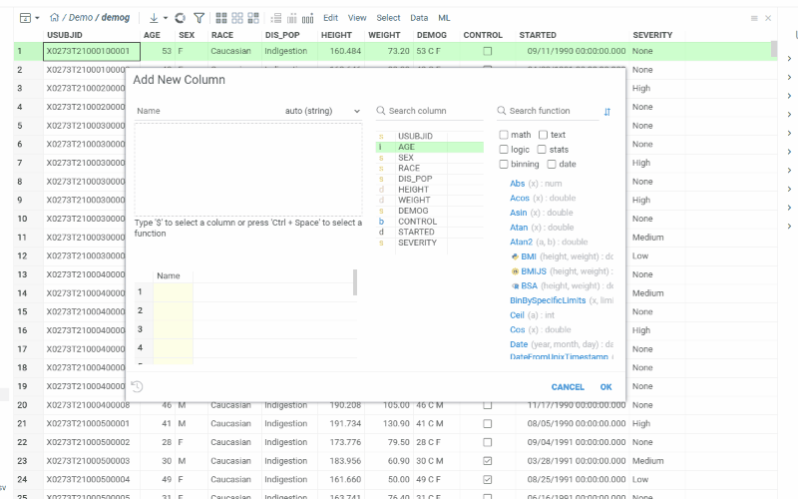Expand the table view dropdown at top left

[31, 18]
